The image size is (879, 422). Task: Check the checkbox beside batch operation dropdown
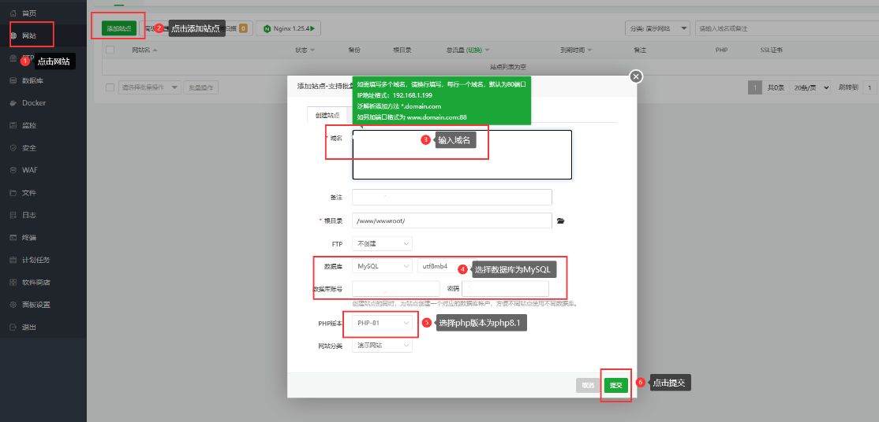[110, 87]
